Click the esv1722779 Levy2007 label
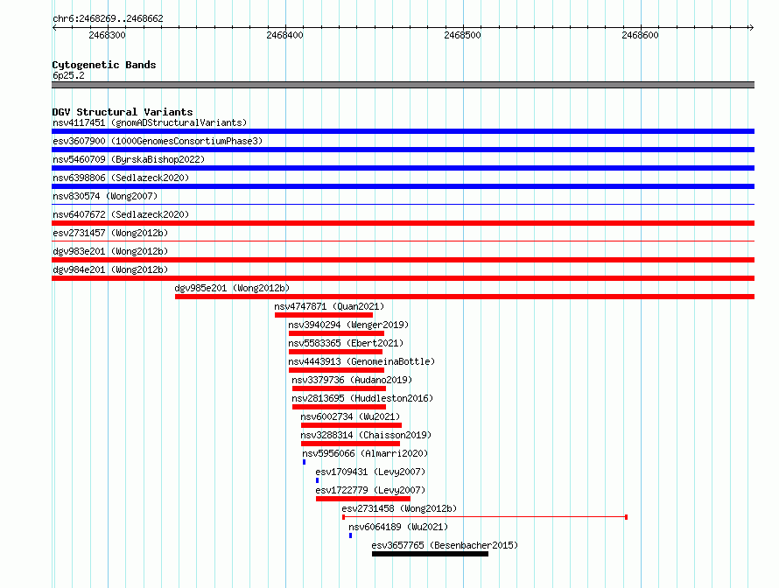Viewport: 779px width, 588px height. [370, 490]
